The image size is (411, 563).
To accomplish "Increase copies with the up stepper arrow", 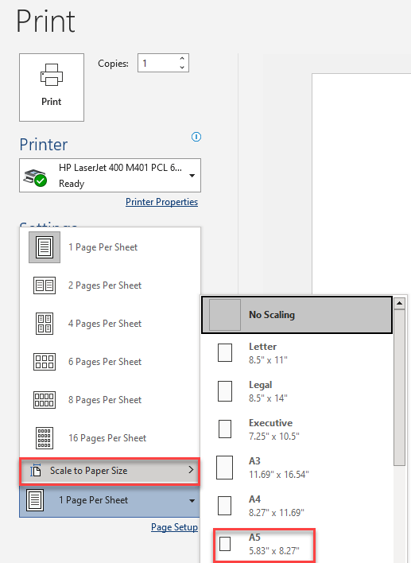I will [x=182, y=59].
